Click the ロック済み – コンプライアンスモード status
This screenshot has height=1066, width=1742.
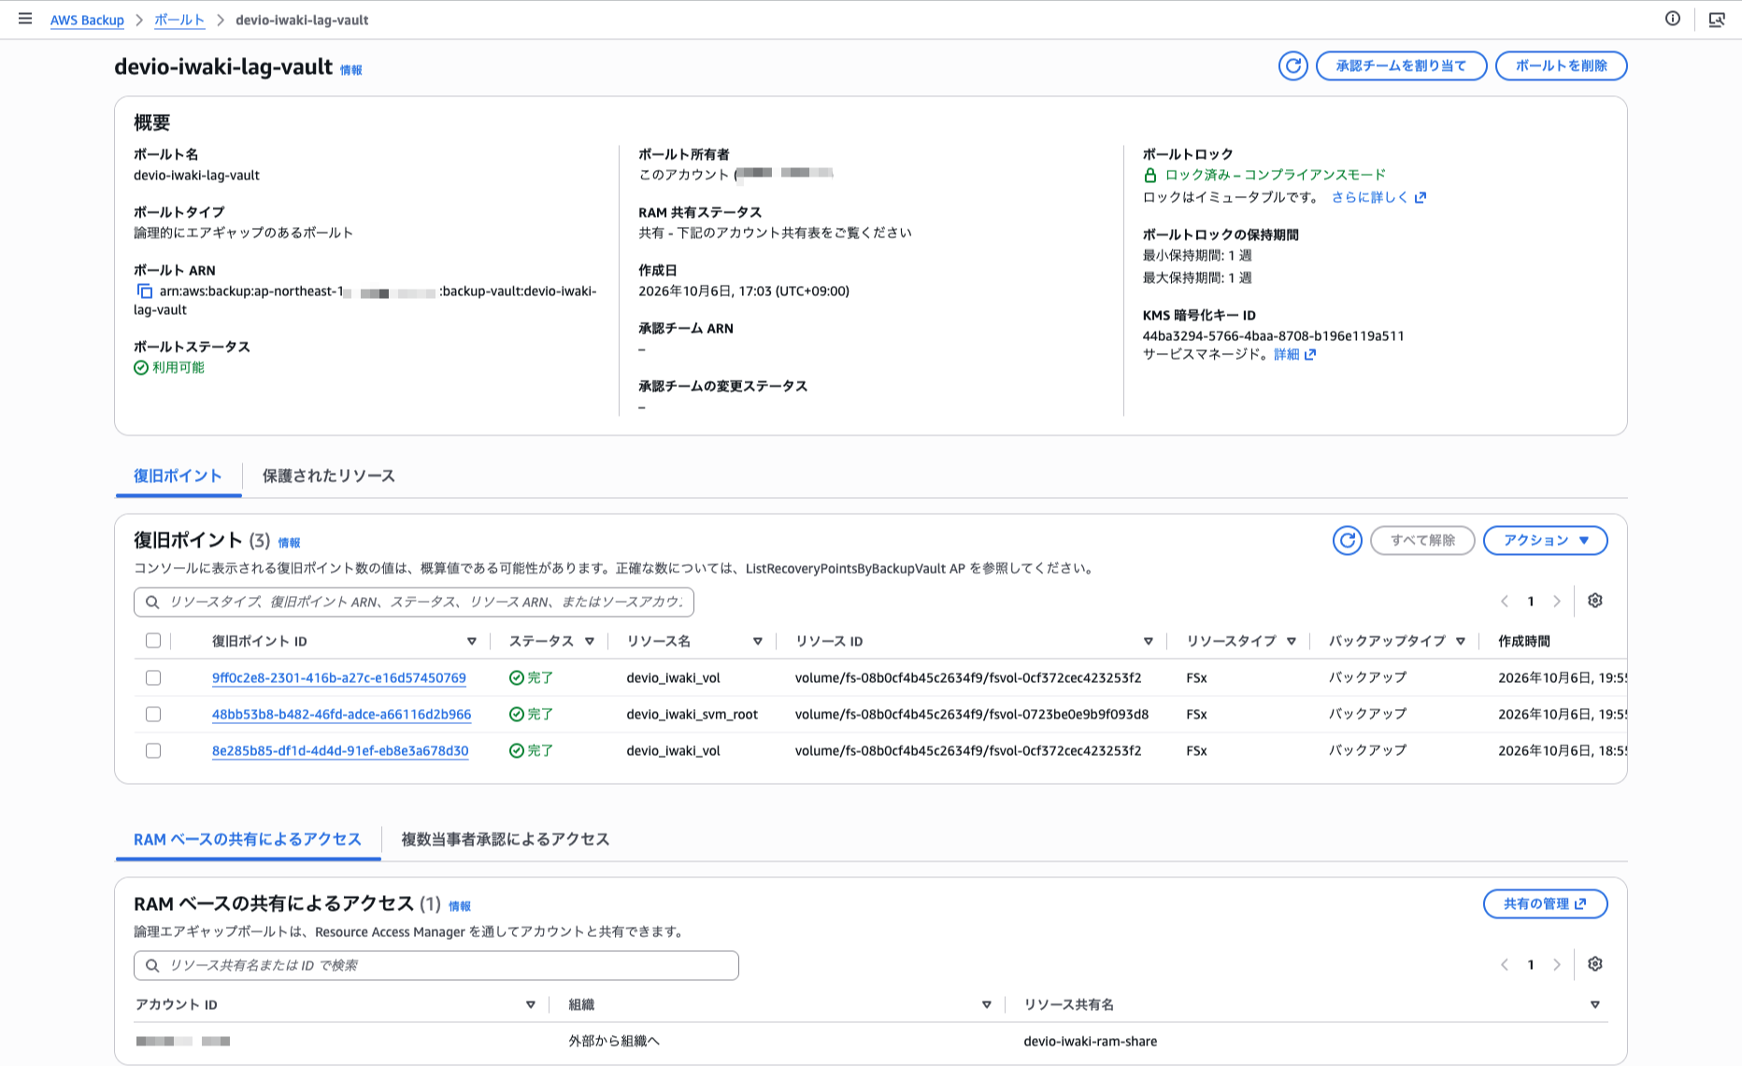click(1264, 175)
